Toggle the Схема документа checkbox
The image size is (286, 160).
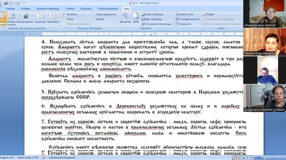pos(93,14)
